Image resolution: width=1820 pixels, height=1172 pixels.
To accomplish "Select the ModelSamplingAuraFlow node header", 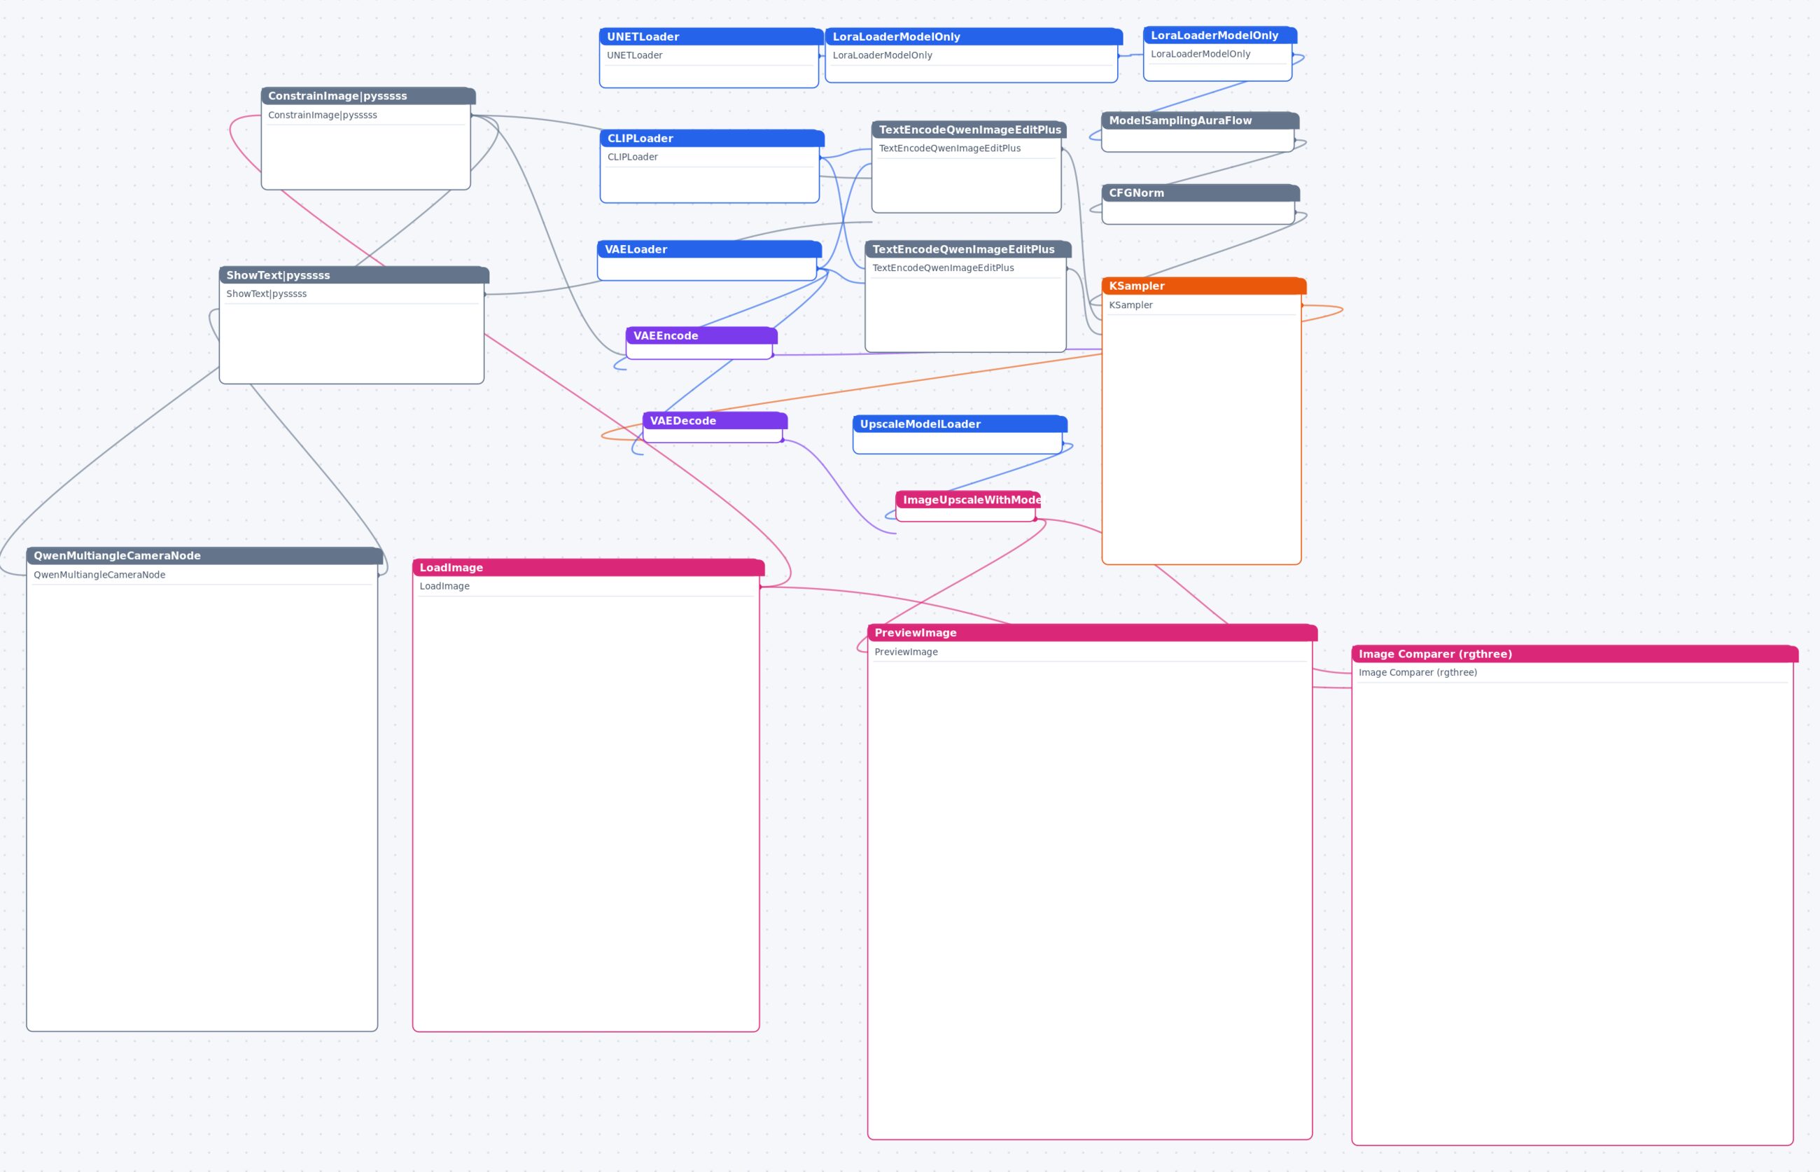I will coord(1200,120).
